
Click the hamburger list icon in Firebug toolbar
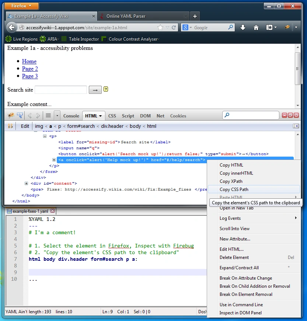(x=48, y=115)
